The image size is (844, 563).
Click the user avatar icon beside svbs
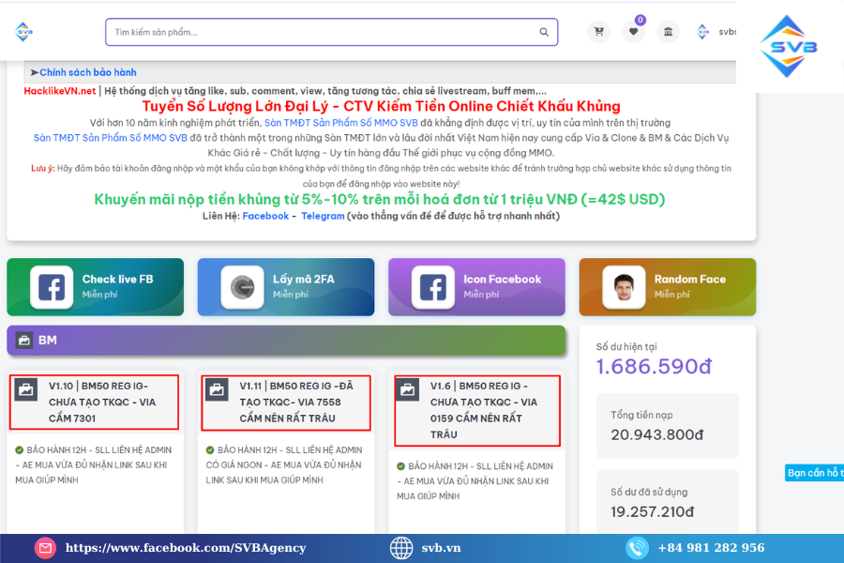[x=703, y=32]
